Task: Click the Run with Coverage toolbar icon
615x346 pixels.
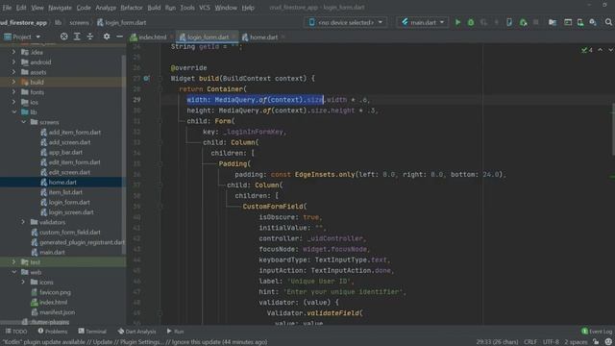Action: (x=483, y=22)
